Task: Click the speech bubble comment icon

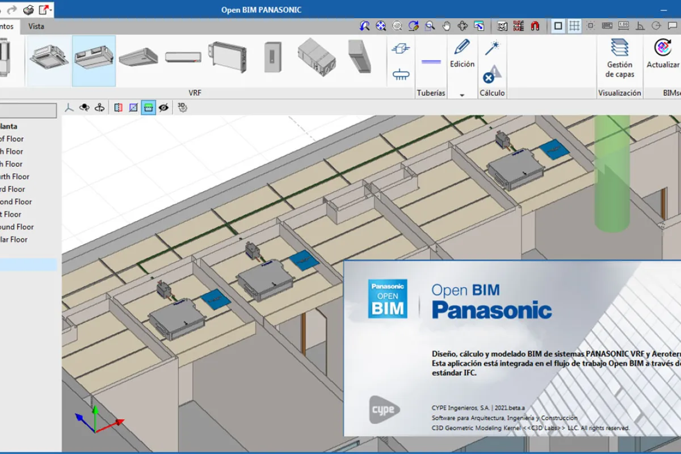Action: 673,26
